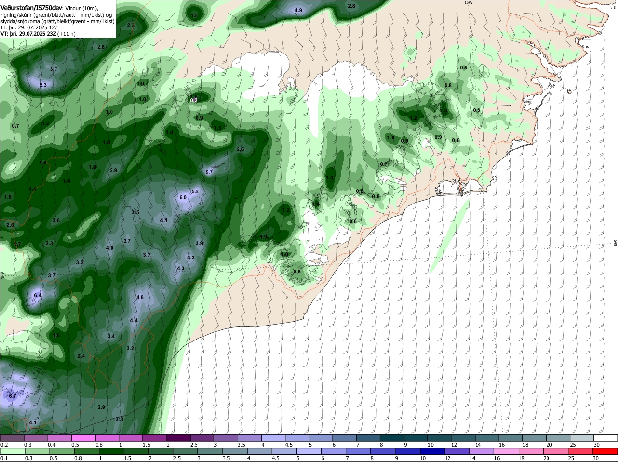Click the 3.5 precipitation value
This screenshot has height=462, width=618.
pyautogui.click(x=135, y=212)
